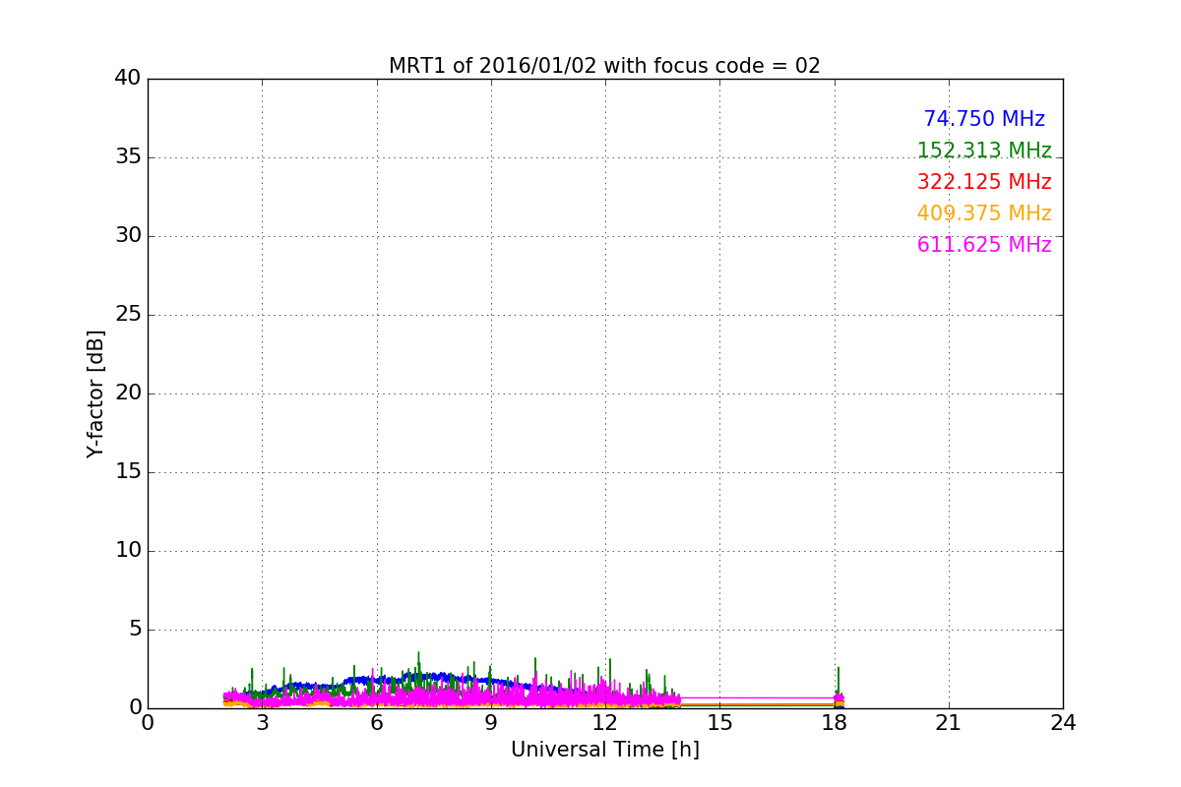This screenshot has height=787, width=1181.
Task: Select the 409.375 MHz legend label
Action: tap(984, 213)
